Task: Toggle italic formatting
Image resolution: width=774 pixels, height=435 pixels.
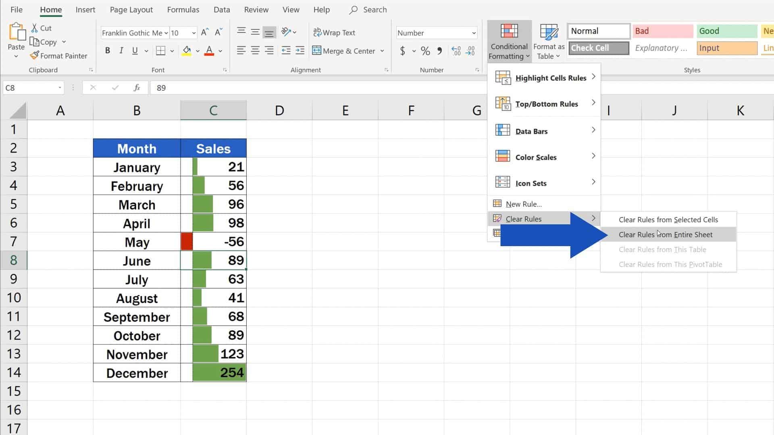Action: [x=121, y=50]
